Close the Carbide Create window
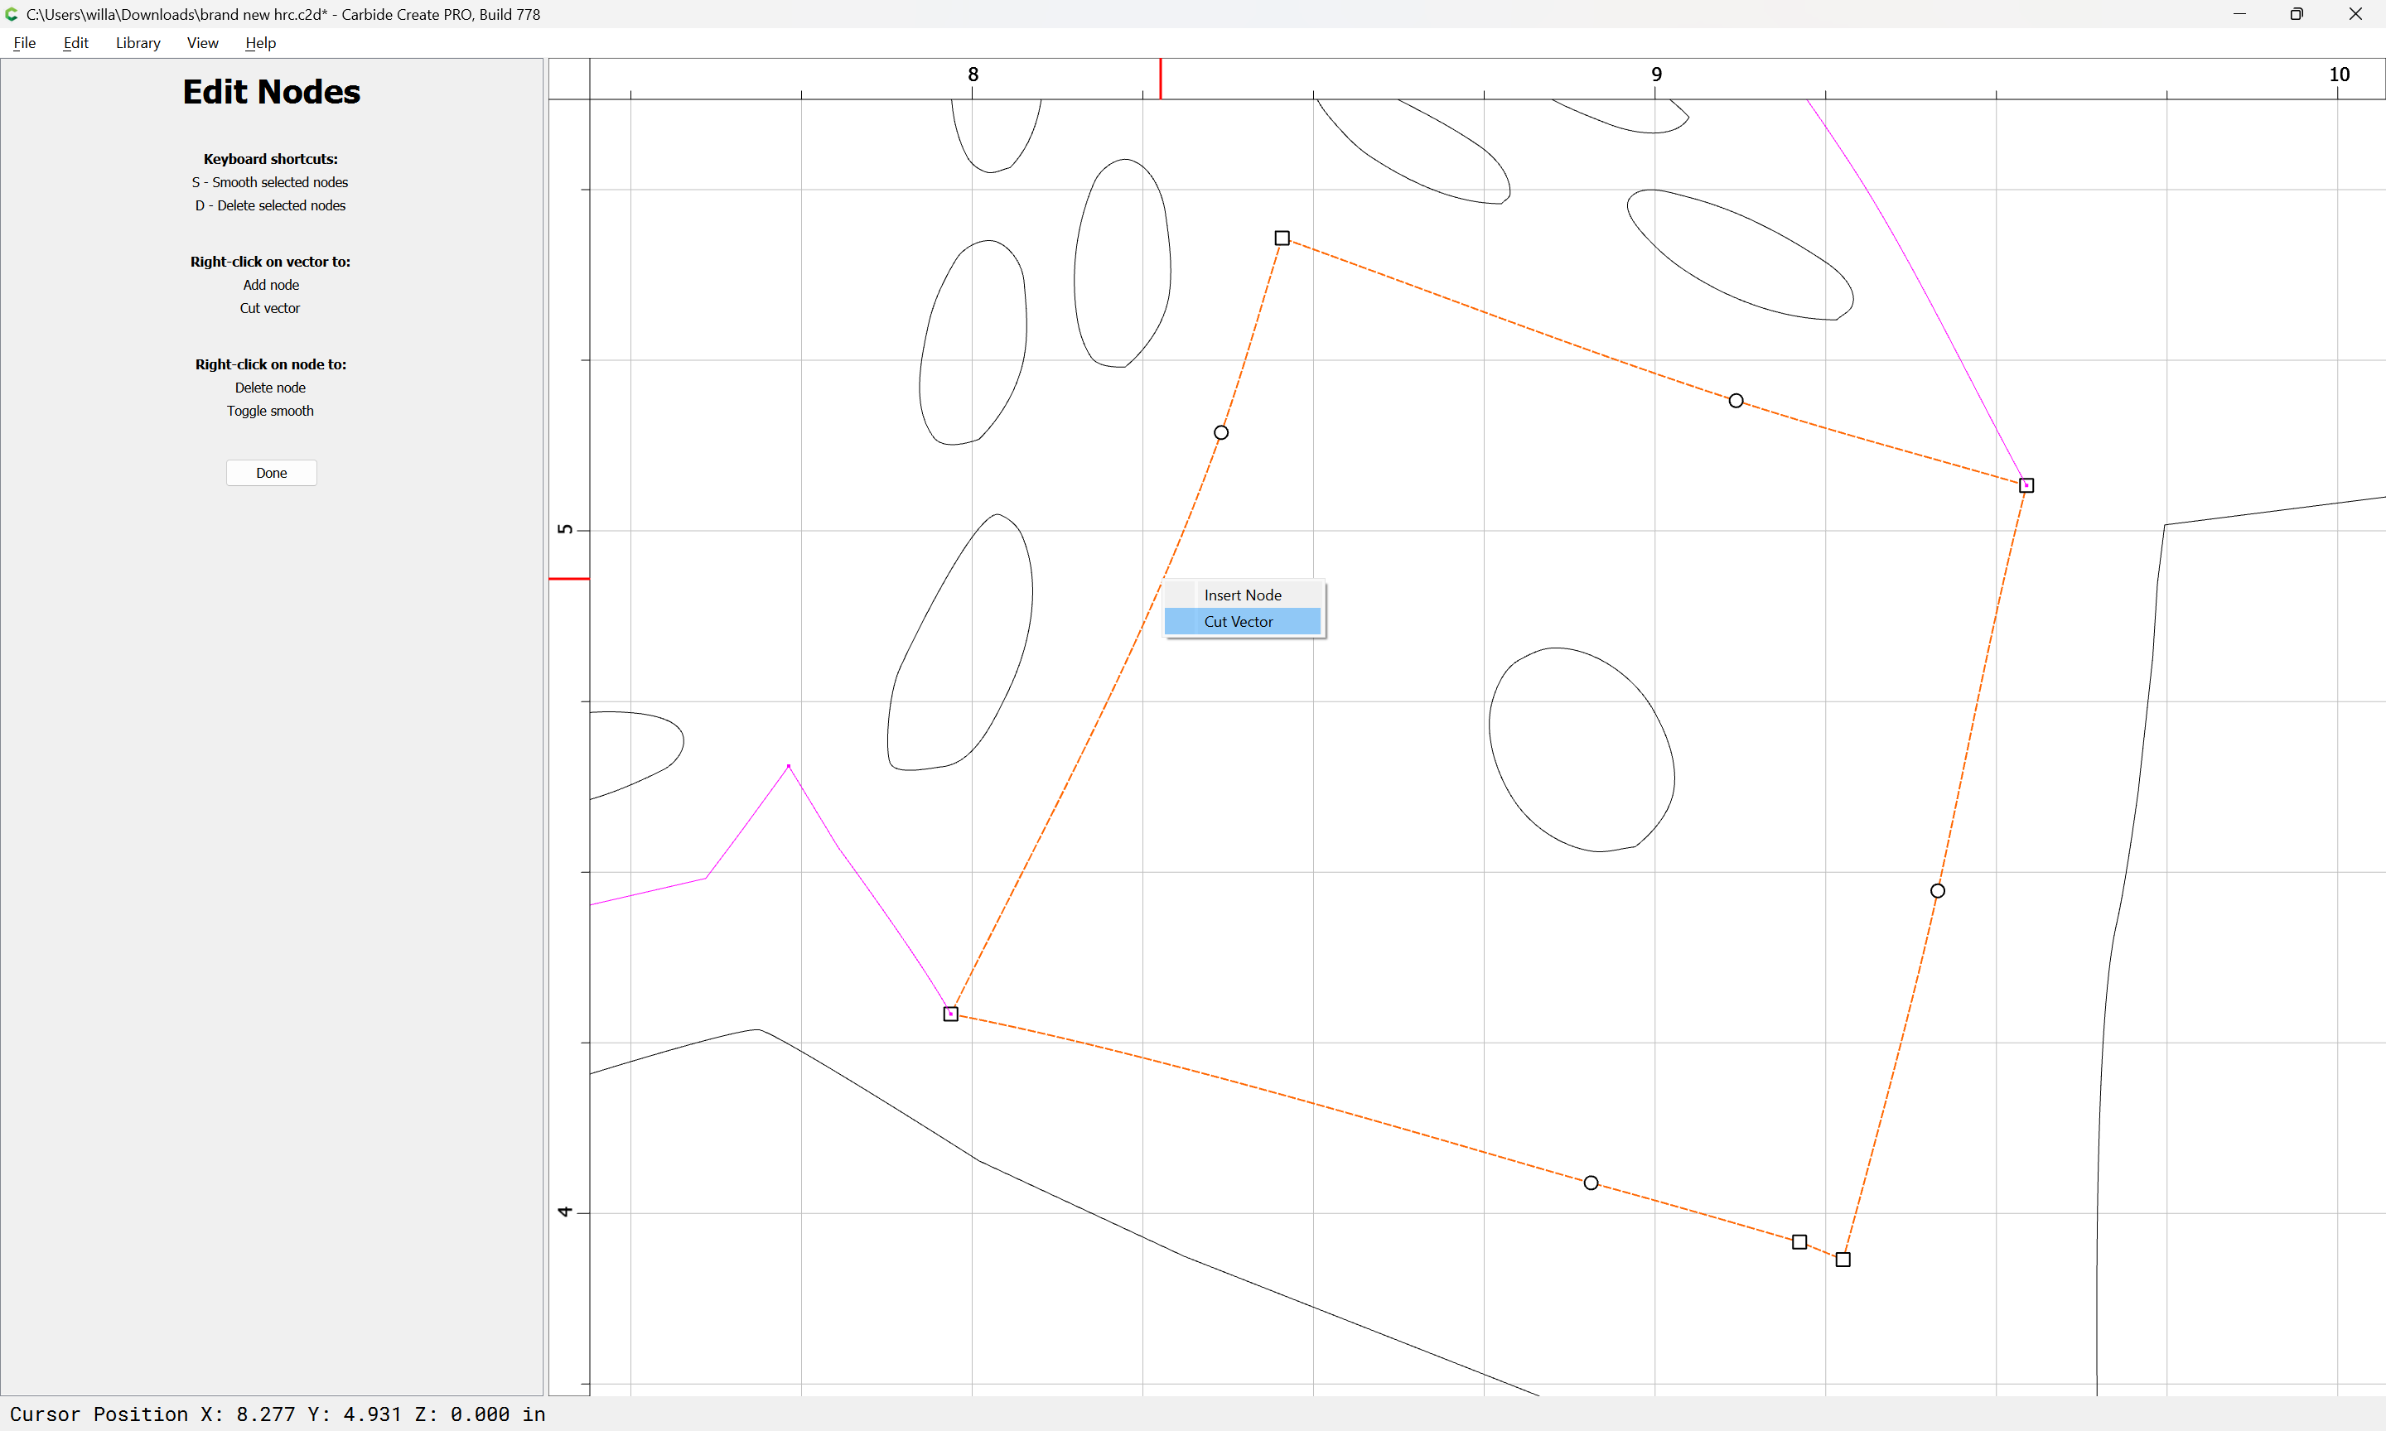2386x1431 pixels. [x=2355, y=13]
